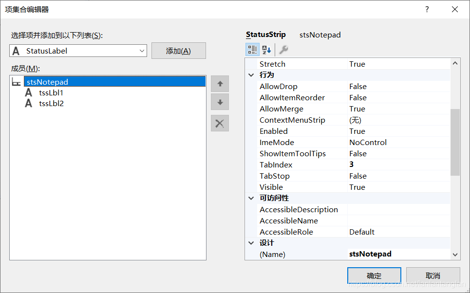Select stsNotepad in the members list

(x=115, y=82)
